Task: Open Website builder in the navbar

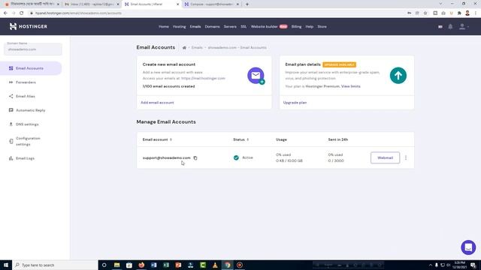Action: pos(264,27)
